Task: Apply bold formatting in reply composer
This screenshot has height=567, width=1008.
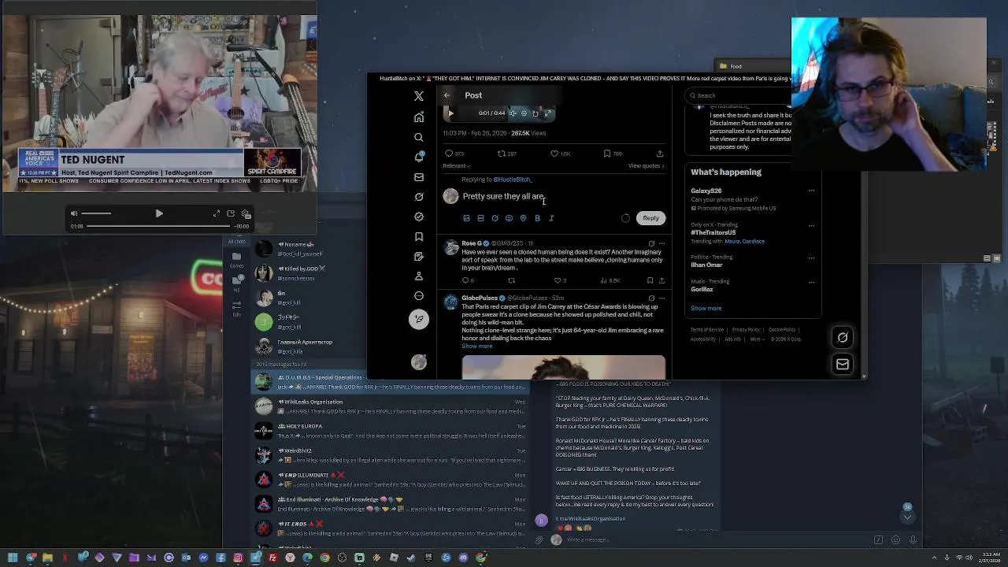Action: point(537,218)
